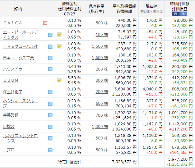
Task: Click the 600 株 holdings link
Action: [x=102, y=104]
